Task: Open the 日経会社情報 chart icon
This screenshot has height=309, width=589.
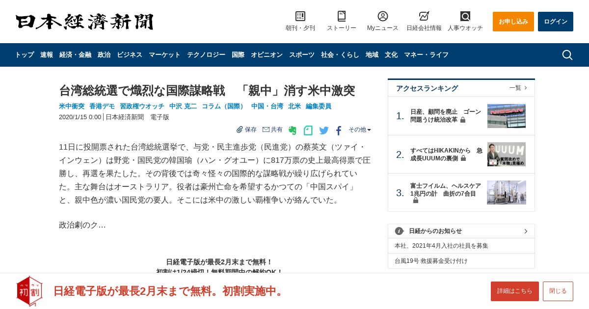Action: 424,16
